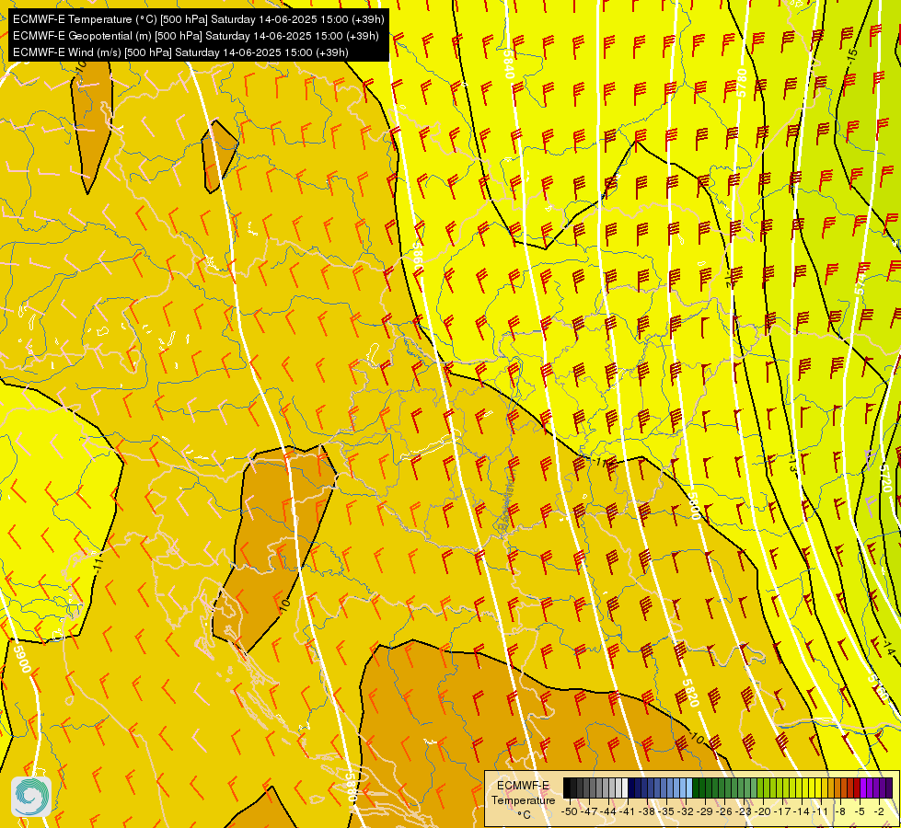The height and width of the screenshot is (828, 901).
Task: Click the -8 legend label
Action: click(840, 811)
